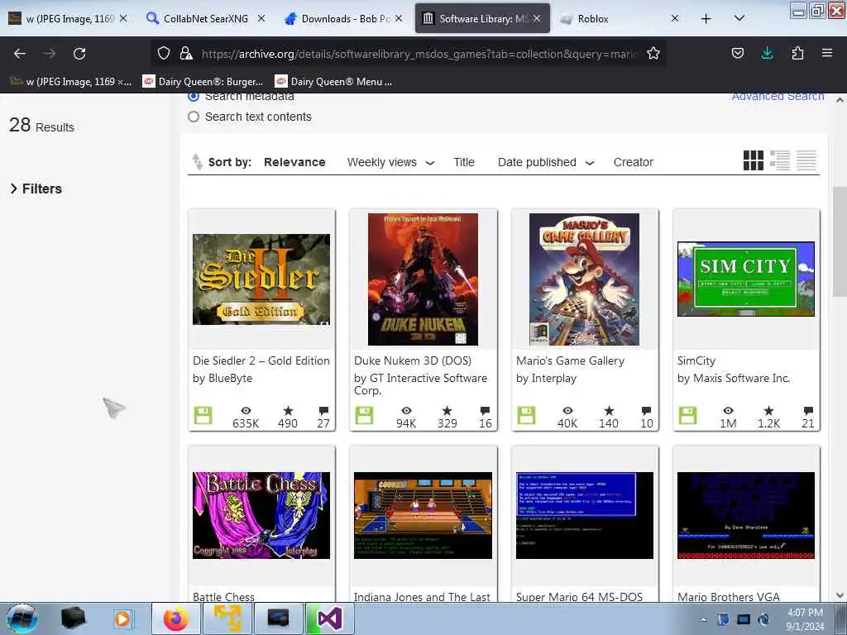Viewport: 847px width, 635px height.
Task: Switch to tile grid view
Action: click(x=753, y=161)
